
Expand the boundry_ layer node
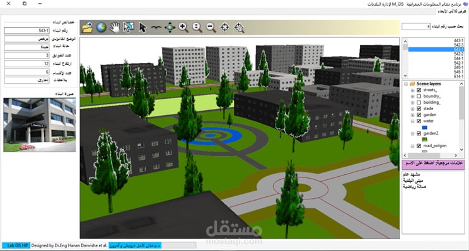412,96
